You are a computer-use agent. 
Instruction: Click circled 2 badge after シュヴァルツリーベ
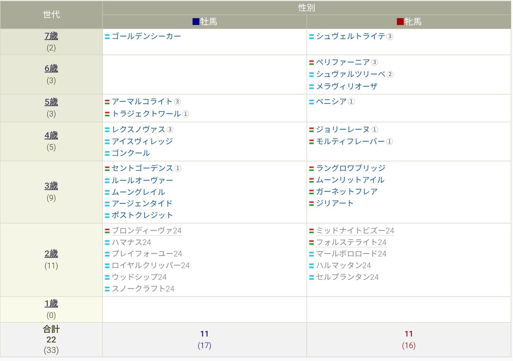(x=390, y=75)
